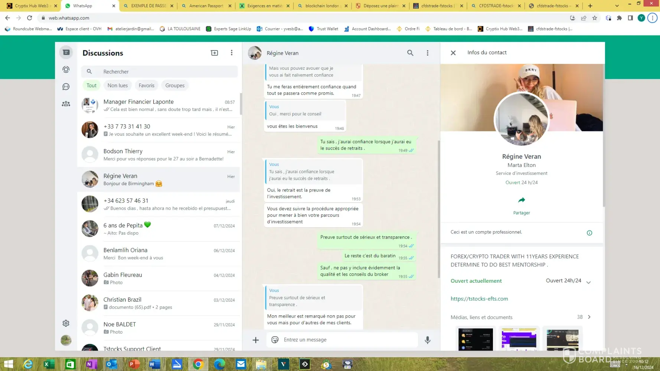The width and height of the screenshot is (660, 371).
Task: Open the https://tstocks-efts.com link
Action: 479,299
